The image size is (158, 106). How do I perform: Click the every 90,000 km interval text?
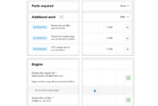[x=58, y=28]
